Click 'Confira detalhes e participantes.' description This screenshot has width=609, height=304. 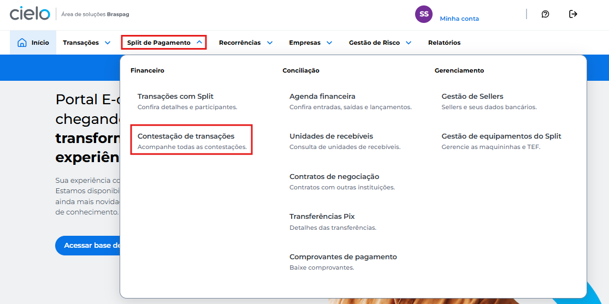(x=187, y=107)
